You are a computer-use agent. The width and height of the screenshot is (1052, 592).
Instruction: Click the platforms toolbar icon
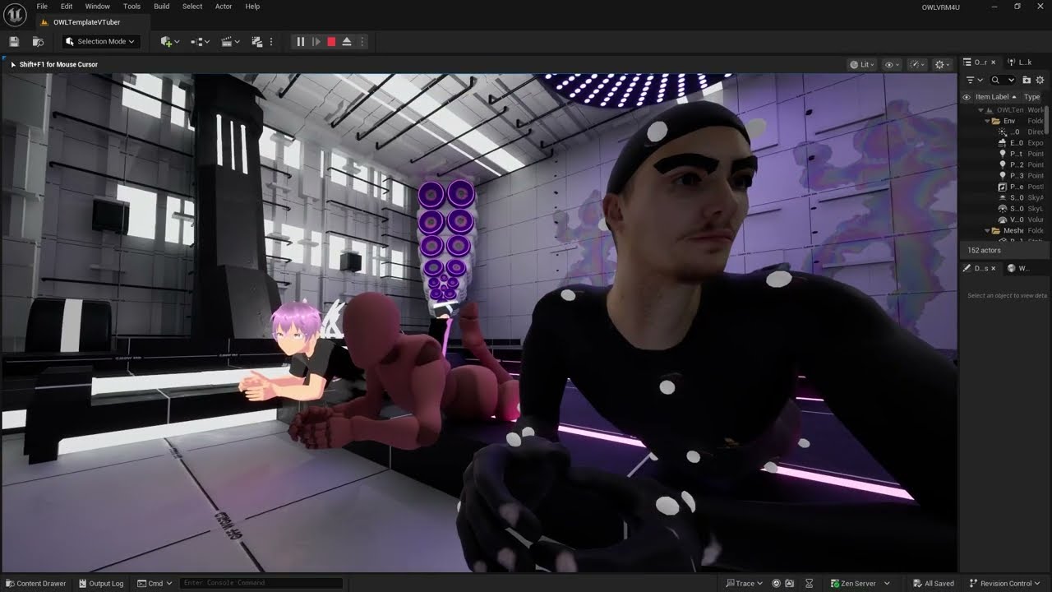[x=257, y=41]
